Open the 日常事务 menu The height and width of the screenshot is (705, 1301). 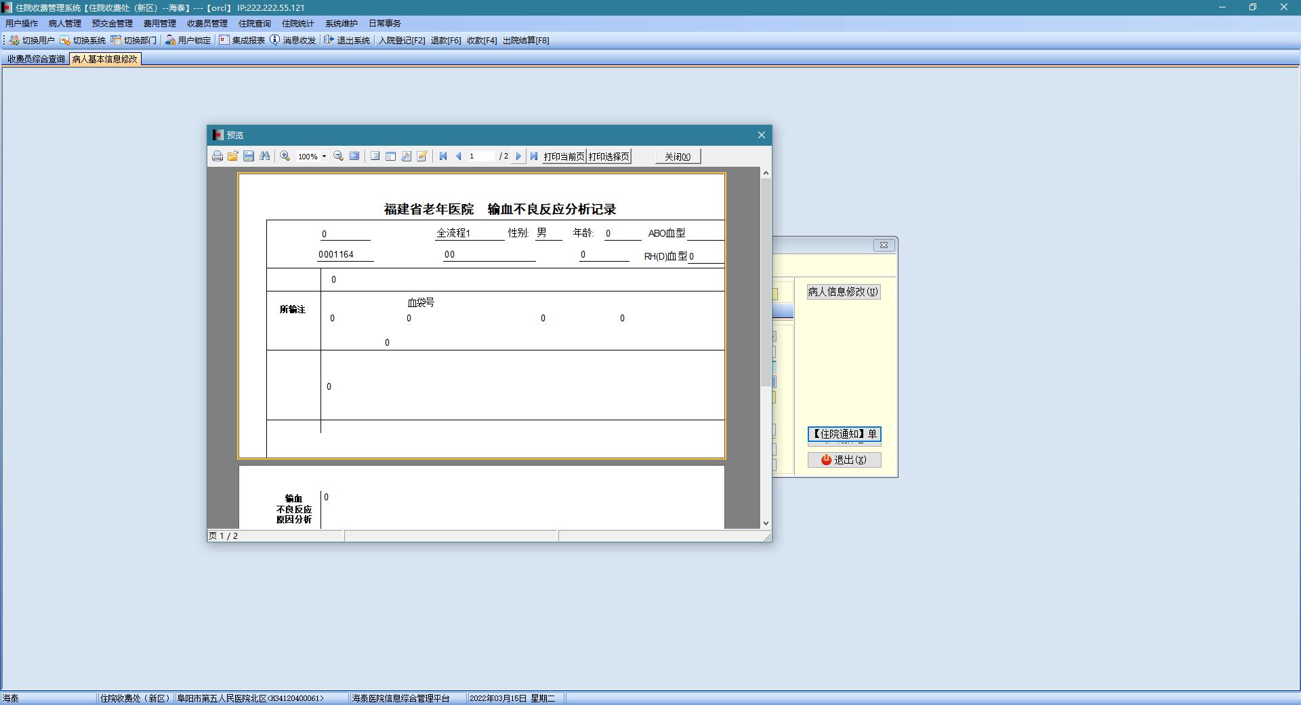pos(385,24)
